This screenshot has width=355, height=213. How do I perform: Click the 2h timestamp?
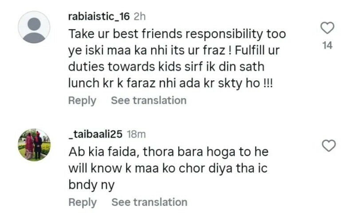pyautogui.click(x=140, y=16)
